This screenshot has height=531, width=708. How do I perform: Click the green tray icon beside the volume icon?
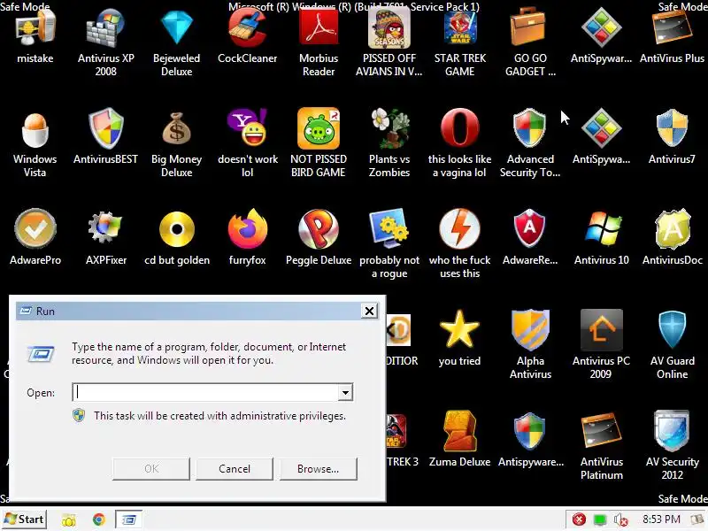pos(600,520)
